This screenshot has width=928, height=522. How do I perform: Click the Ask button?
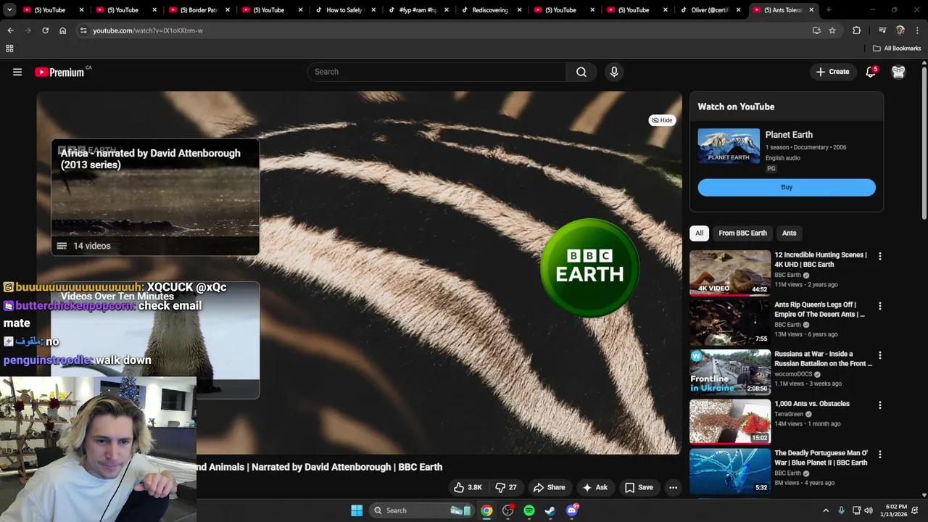click(x=595, y=487)
